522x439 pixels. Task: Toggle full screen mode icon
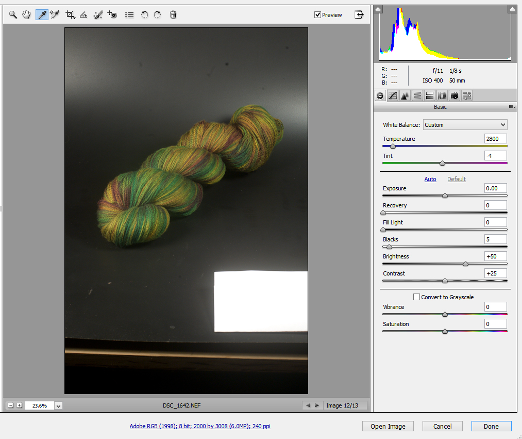(359, 14)
